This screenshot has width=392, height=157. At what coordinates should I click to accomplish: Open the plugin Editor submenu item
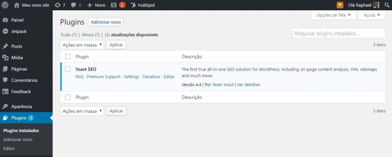9,149
